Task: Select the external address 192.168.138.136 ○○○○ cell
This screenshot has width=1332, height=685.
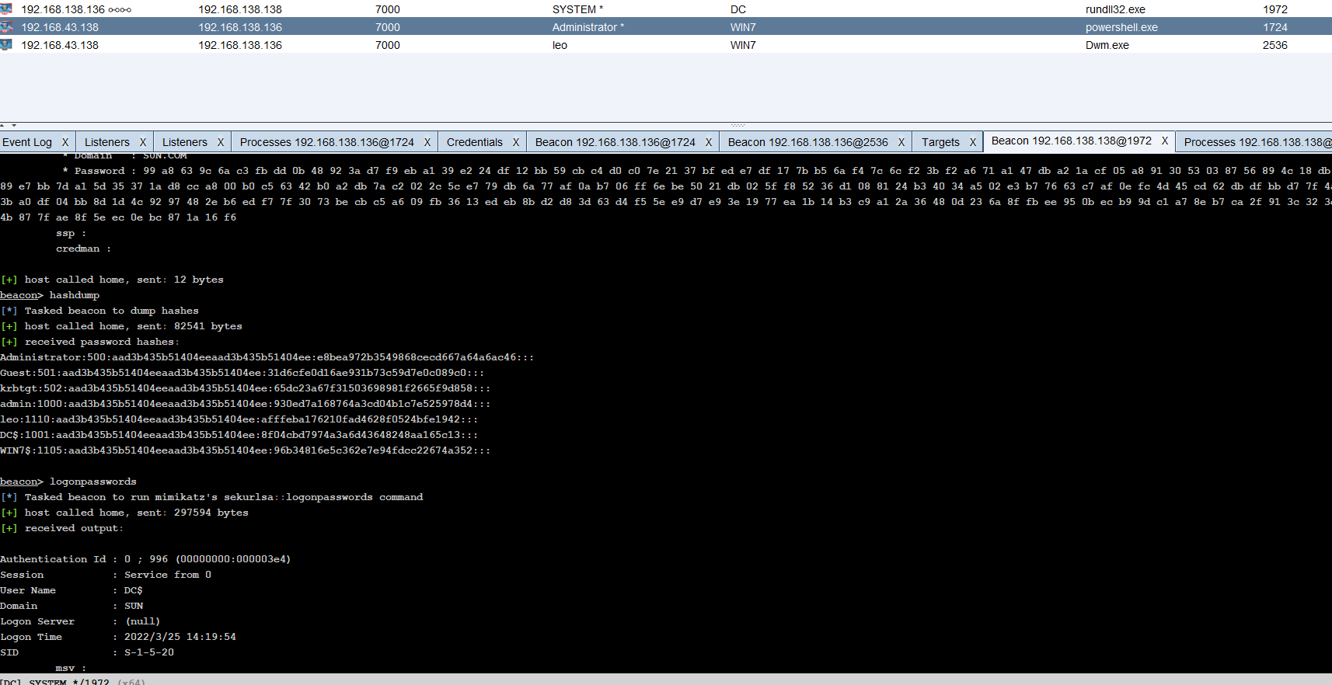Action: 76,9
